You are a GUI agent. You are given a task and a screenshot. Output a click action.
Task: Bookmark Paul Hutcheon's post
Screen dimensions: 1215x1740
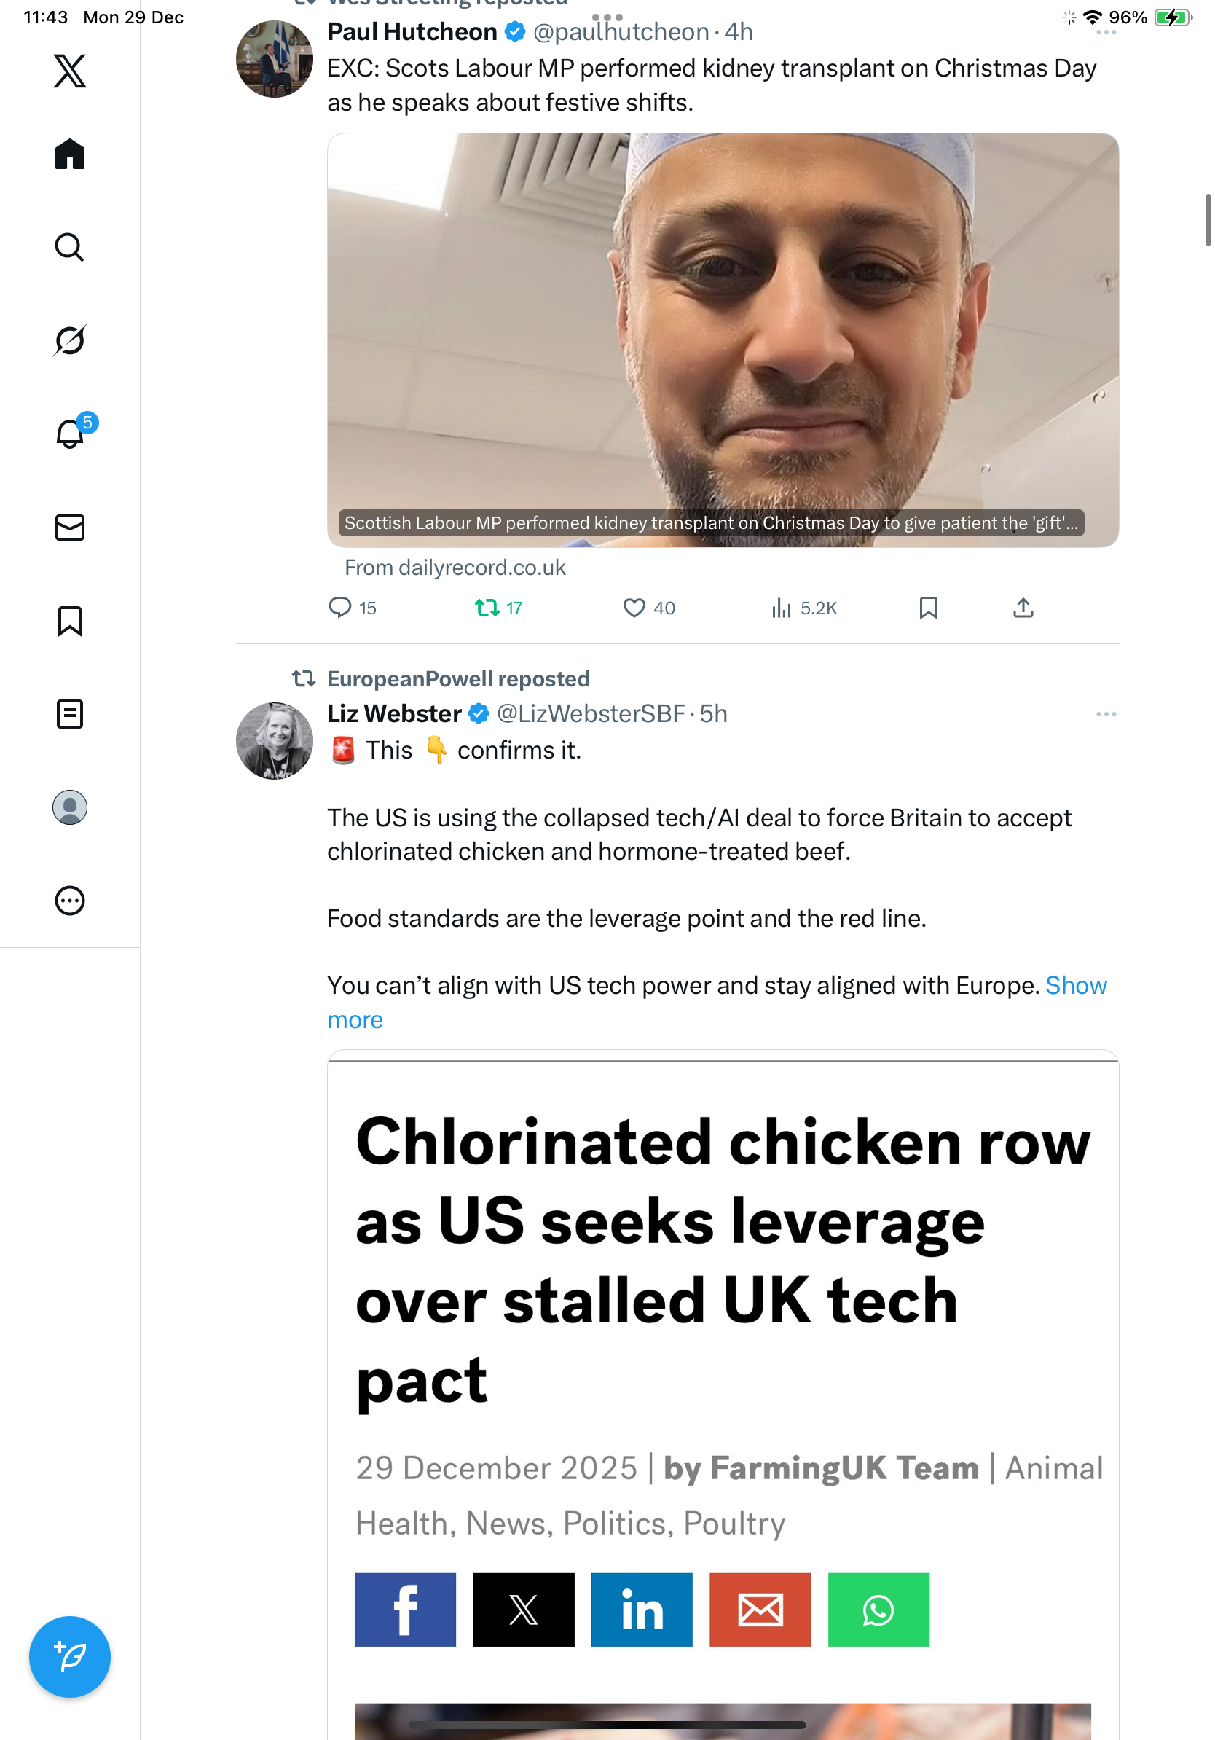(928, 608)
